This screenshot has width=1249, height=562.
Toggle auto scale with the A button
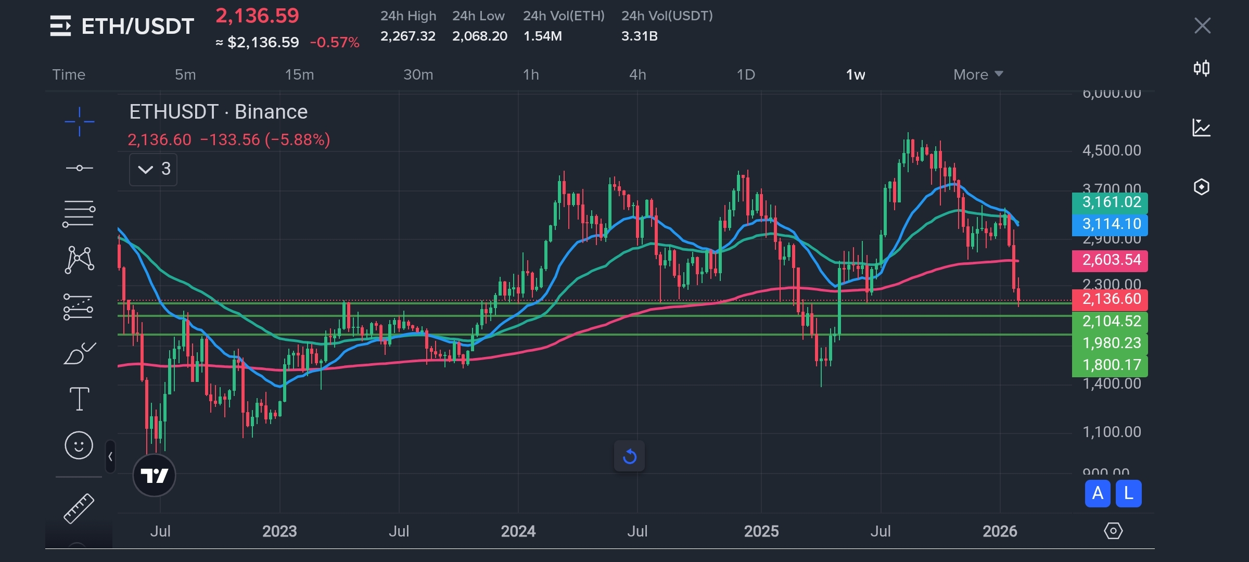[x=1098, y=493]
